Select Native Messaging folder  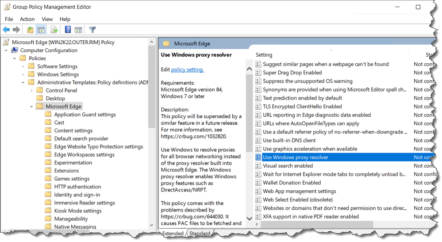point(75,227)
